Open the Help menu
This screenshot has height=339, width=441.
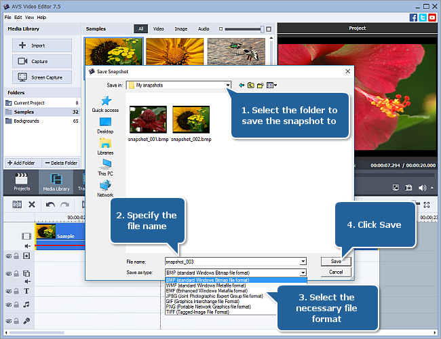[x=41, y=18]
